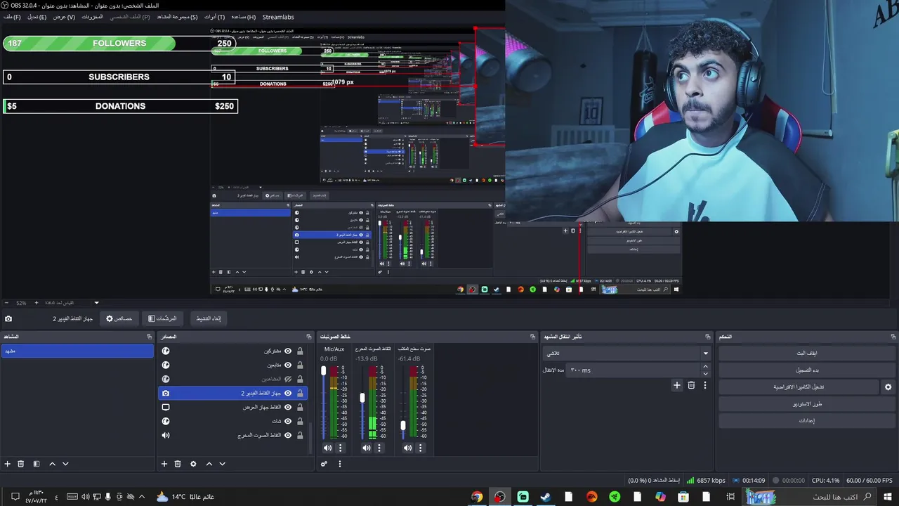Click إلغاء التنشيط deactivate button

[209, 318]
